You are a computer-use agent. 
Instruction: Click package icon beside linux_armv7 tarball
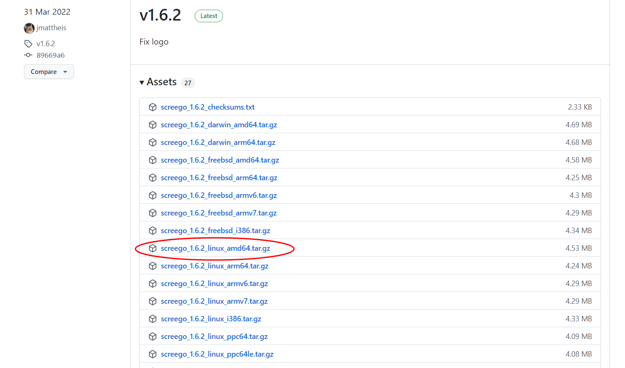pyautogui.click(x=153, y=301)
